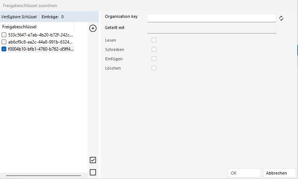298x179 pixels.
Task: Click the Freigabeschlüssel column header
Action: tap(37, 27)
